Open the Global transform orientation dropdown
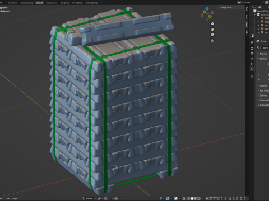Screen dimensions: 269x201 (x=89, y=198)
